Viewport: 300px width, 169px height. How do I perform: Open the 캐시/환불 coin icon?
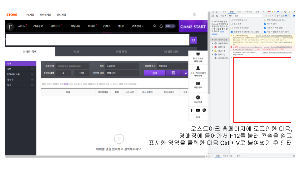tap(198, 97)
